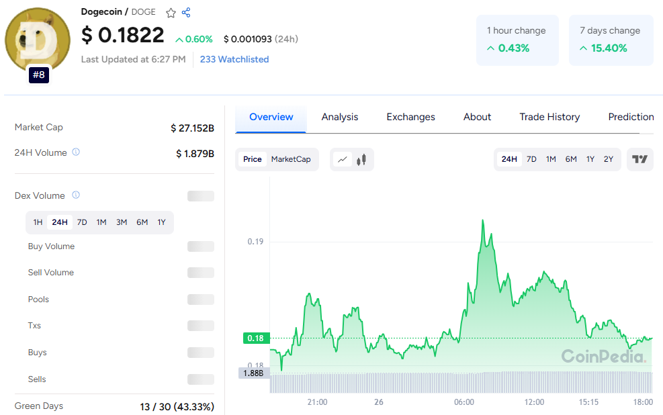Viewport: 663px width, 415px height.
Task: Click the 06:00 time axis label
Action: click(464, 402)
